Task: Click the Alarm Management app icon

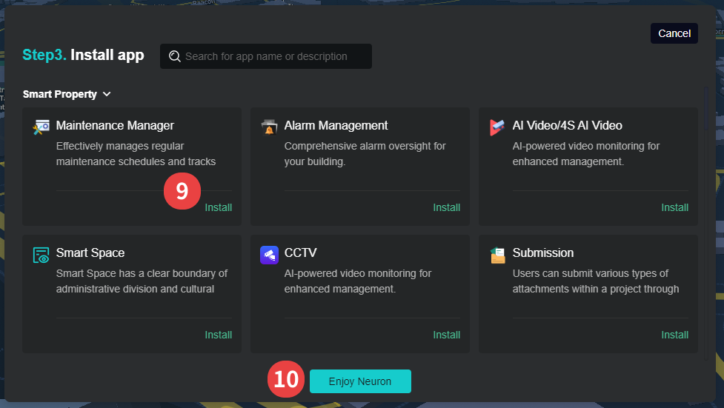Action: pos(269,127)
